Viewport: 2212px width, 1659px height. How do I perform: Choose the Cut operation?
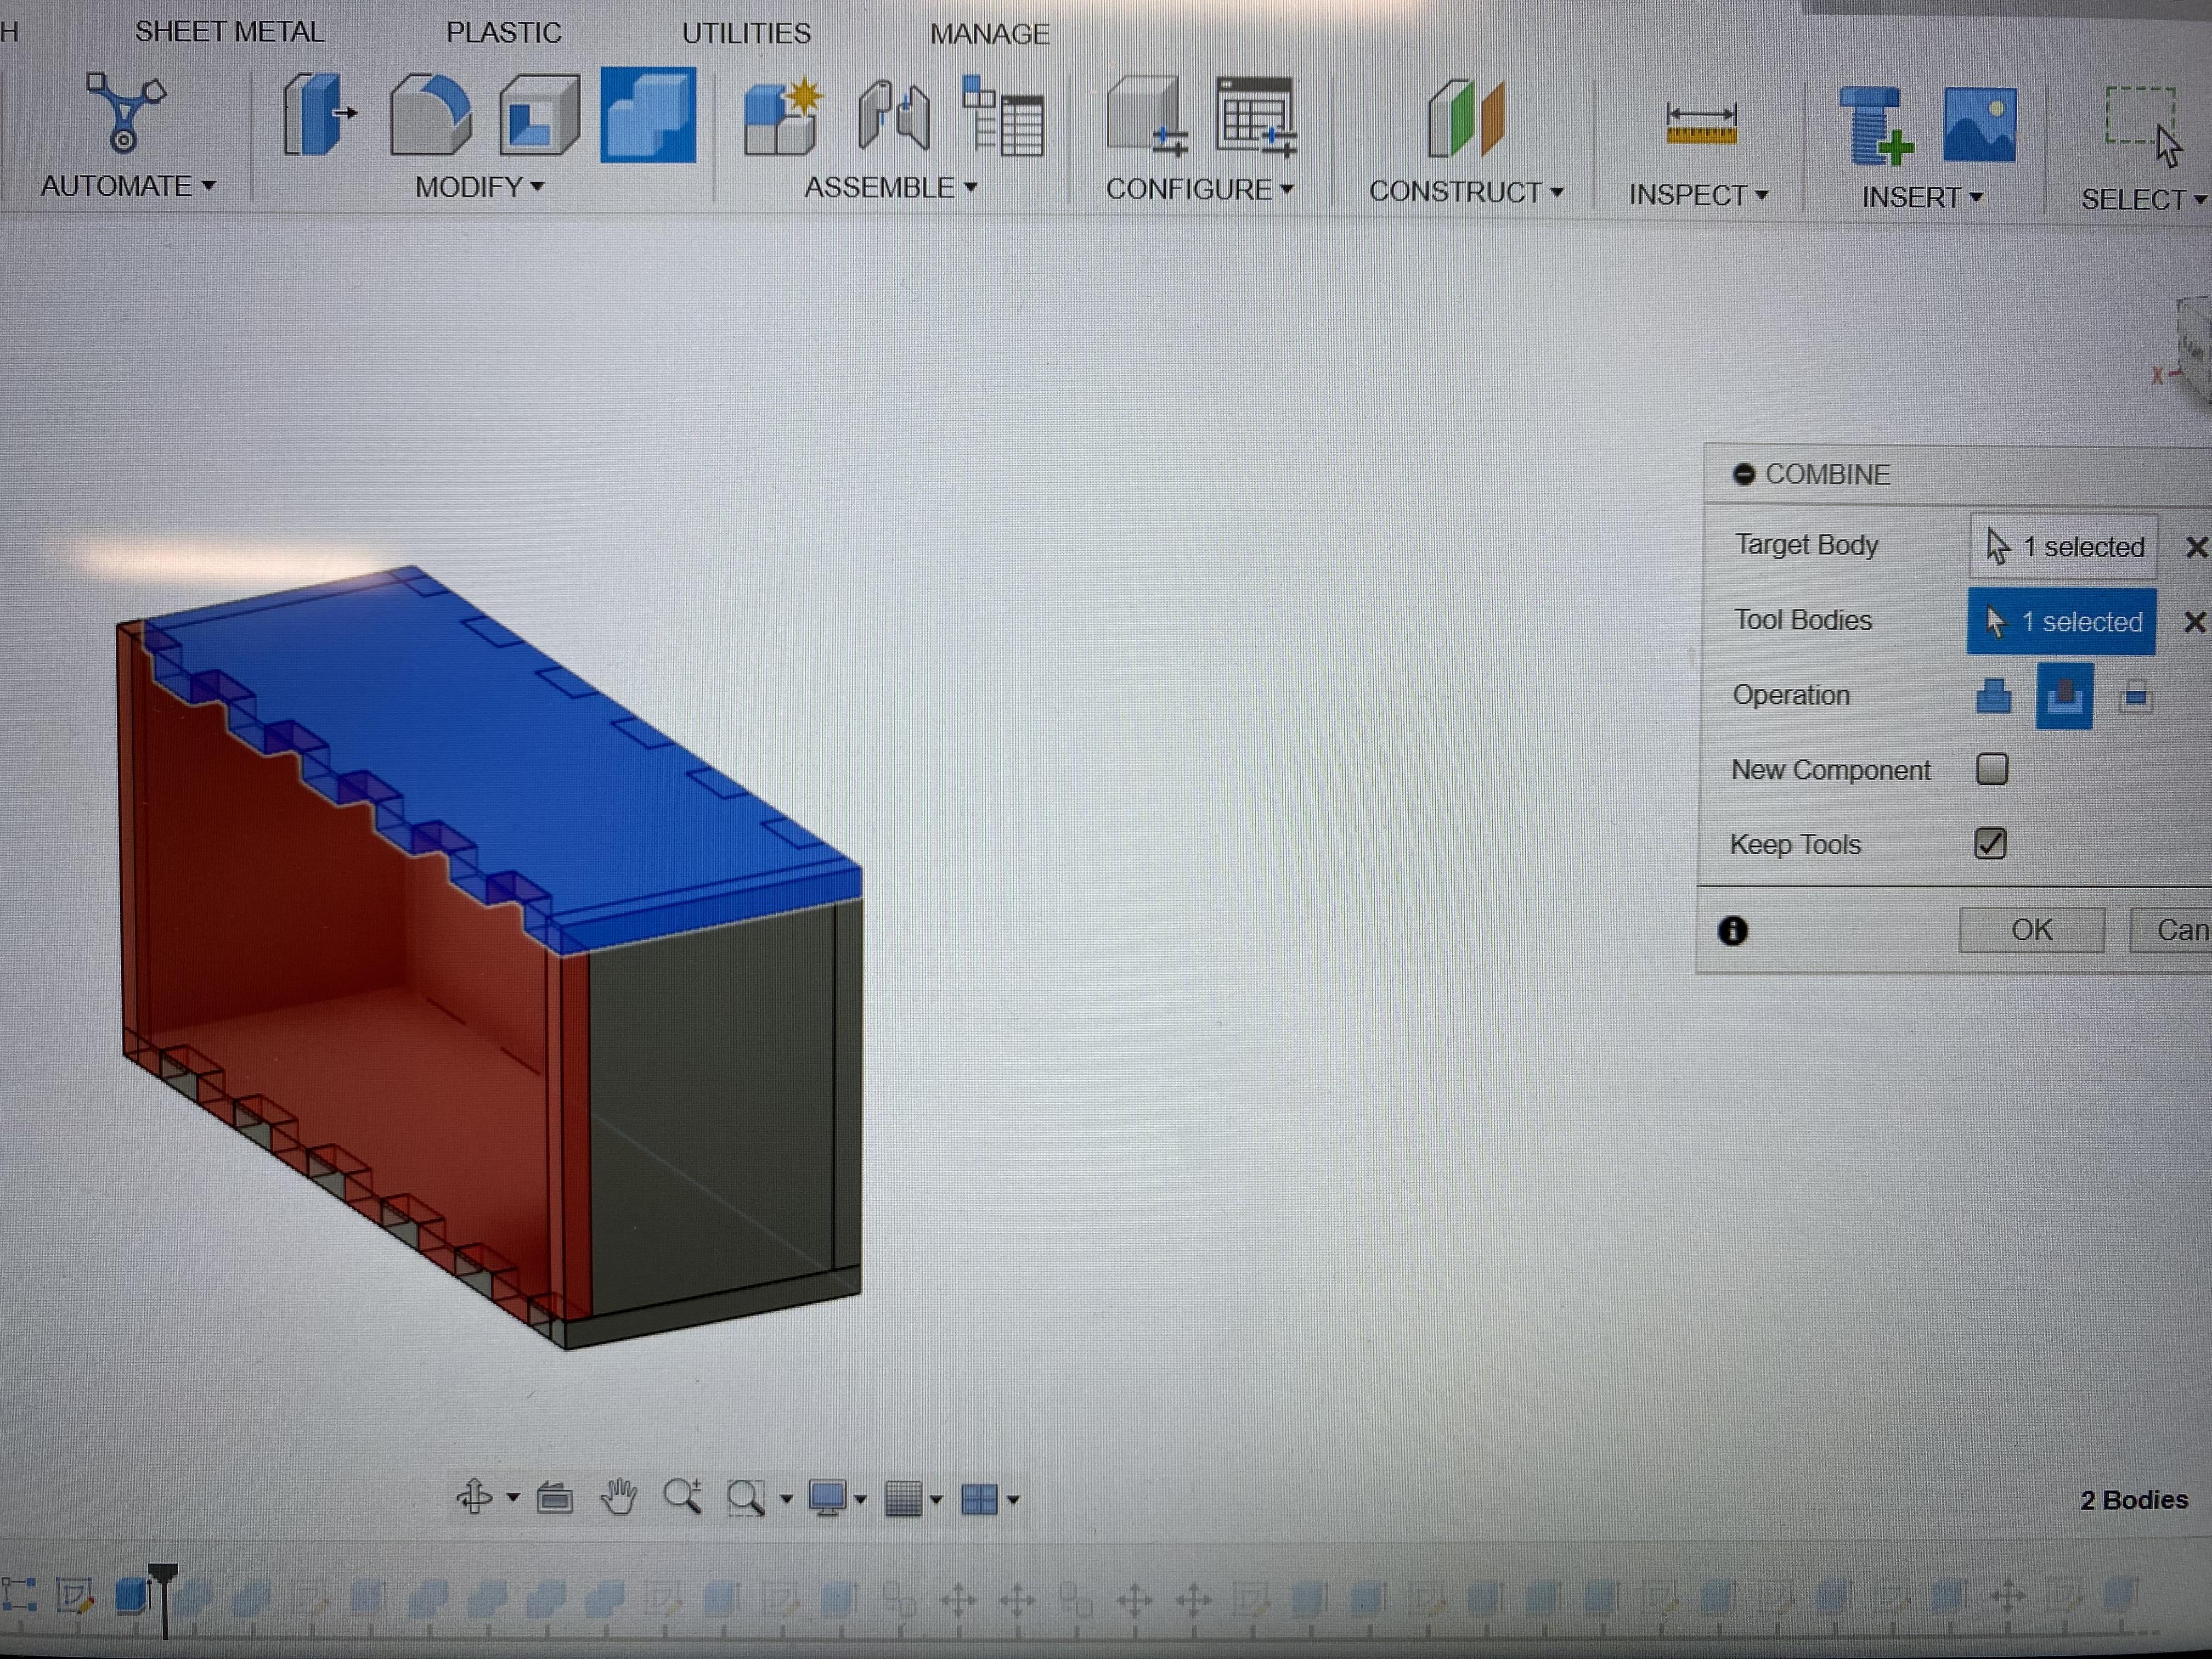click(x=2065, y=696)
